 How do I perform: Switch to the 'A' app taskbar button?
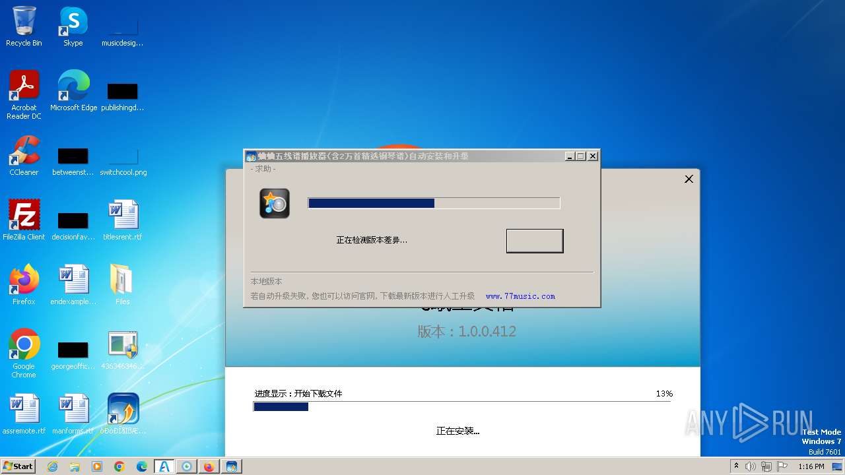point(164,466)
